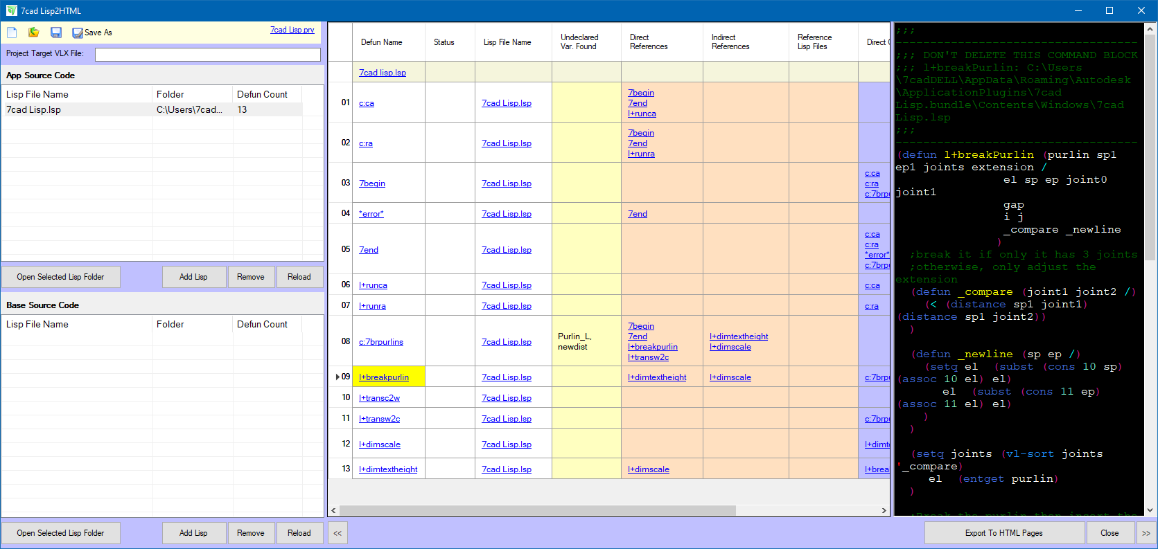Click the table scroll left arrow
1158x549 pixels.
pyautogui.click(x=334, y=511)
